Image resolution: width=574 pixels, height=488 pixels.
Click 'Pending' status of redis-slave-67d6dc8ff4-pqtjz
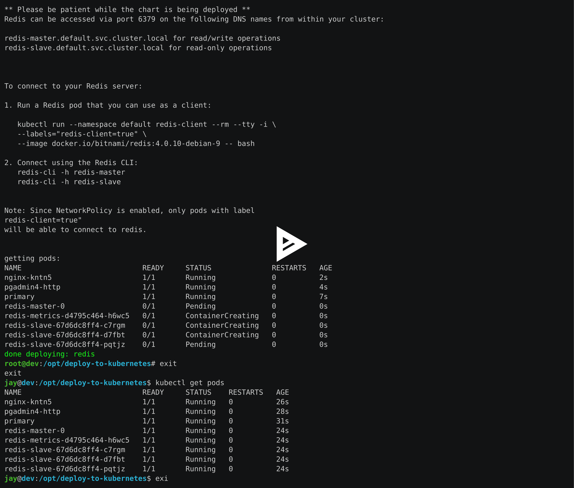[x=201, y=344]
